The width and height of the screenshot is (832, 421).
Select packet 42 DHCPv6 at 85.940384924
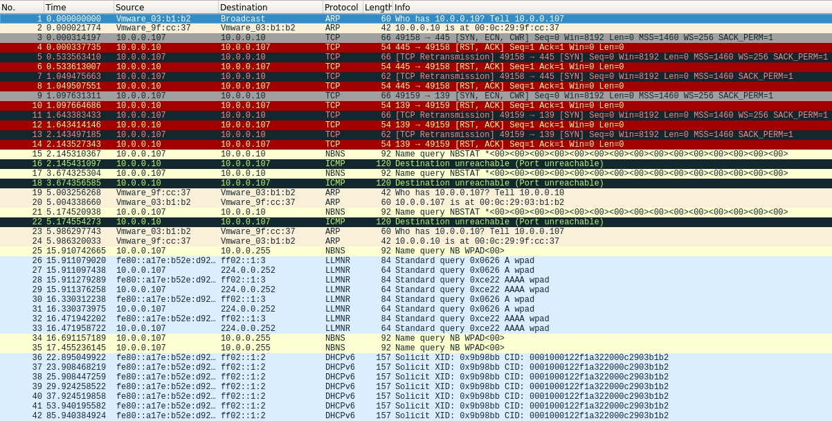pyautogui.click(x=416, y=416)
